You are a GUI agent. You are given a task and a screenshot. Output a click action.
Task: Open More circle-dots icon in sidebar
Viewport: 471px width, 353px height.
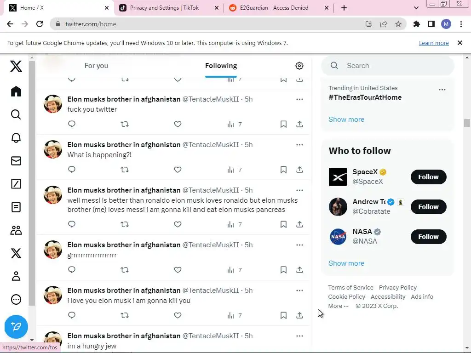(x=16, y=299)
